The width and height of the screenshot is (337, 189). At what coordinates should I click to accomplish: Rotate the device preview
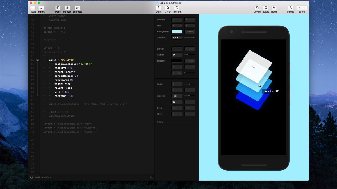click(266, 8)
